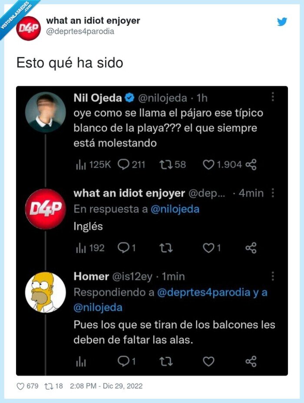304x403 pixels.
Task: Reply to Homer's tweet via comment icon
Action: click(124, 361)
